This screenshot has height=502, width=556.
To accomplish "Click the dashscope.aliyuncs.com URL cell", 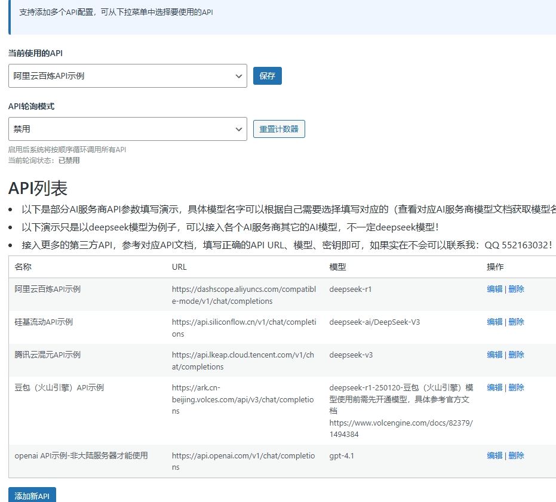I will coord(244,295).
